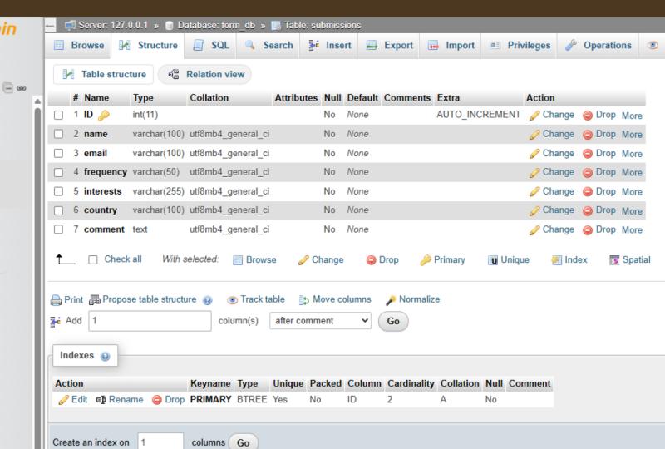Select the Table structure sub-tab
Viewport: 665px width, 449px height.
coord(104,75)
